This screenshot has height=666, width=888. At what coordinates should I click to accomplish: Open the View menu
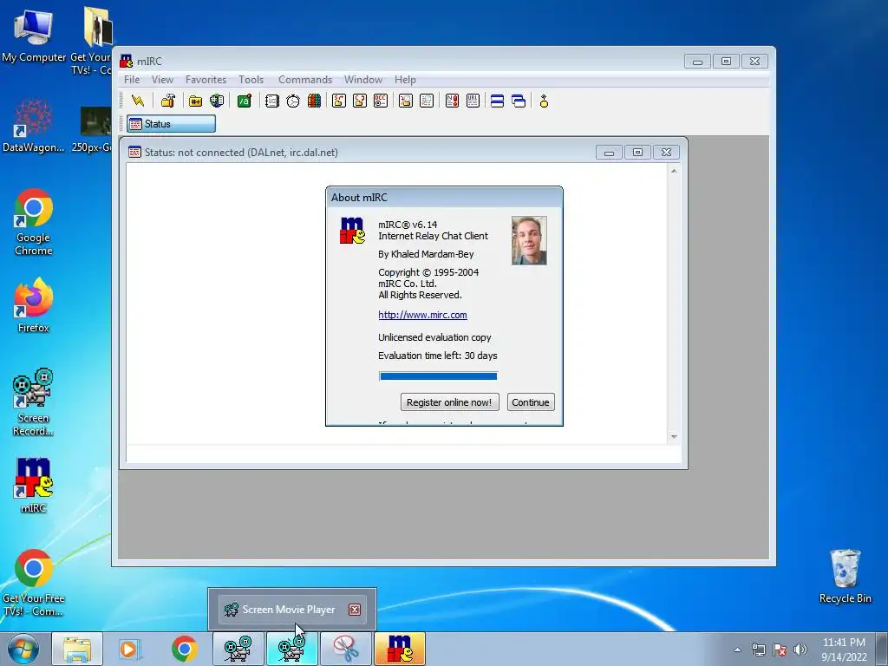tap(162, 79)
